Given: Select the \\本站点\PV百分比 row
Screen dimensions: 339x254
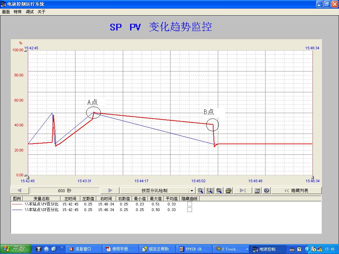Looking at the screenshot, I should point(105,204).
